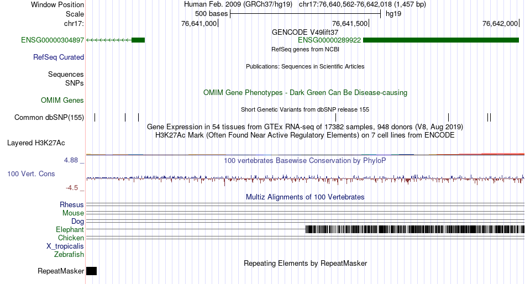The height and width of the screenshot is (284, 525).
Task: Click the Elephant alignment row label
Action: point(70,230)
